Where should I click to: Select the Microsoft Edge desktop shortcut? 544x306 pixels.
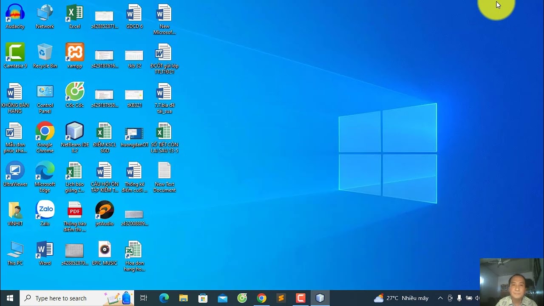(45, 178)
